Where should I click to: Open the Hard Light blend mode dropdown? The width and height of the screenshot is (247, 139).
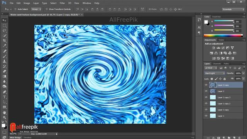click(x=215, y=73)
